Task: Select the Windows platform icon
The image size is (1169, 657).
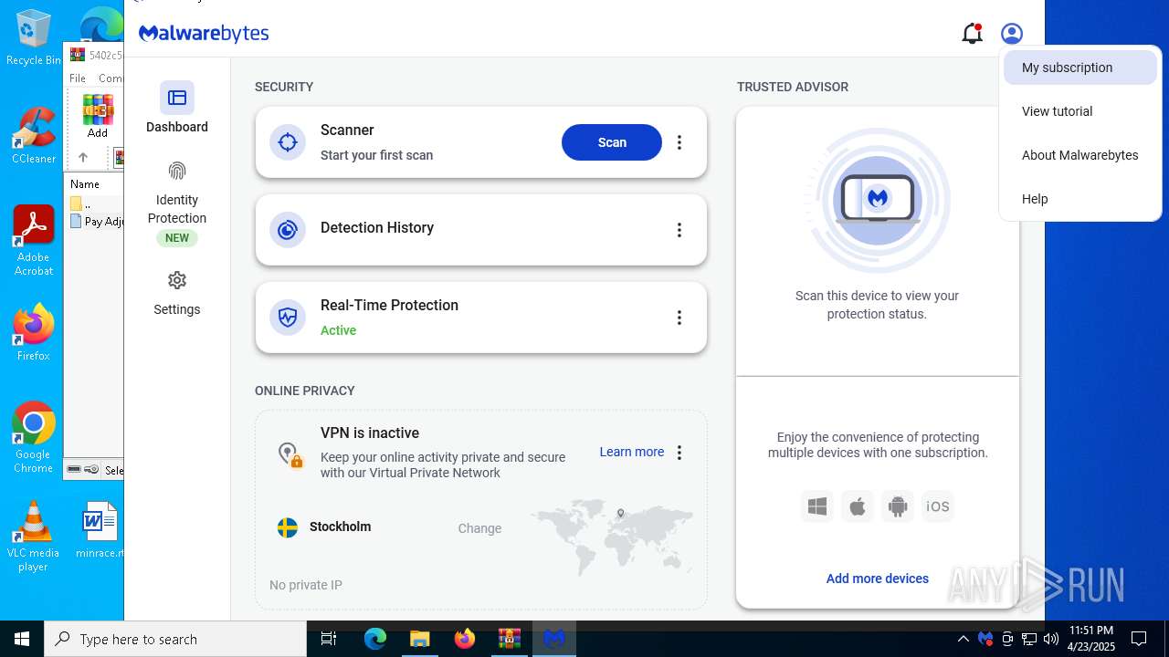Action: pos(817,506)
